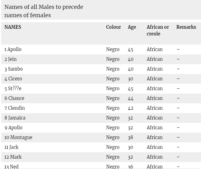
Task: Click the Remarks column header
Action: click(x=186, y=27)
